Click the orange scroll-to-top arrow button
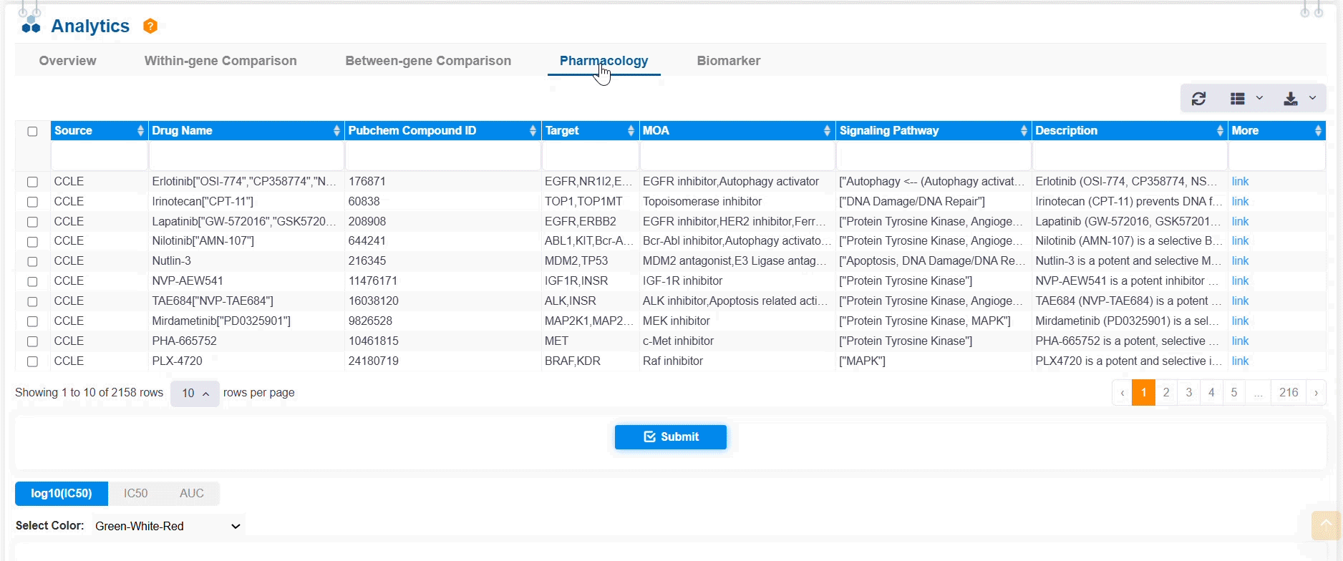This screenshot has width=1343, height=561. tap(1325, 525)
